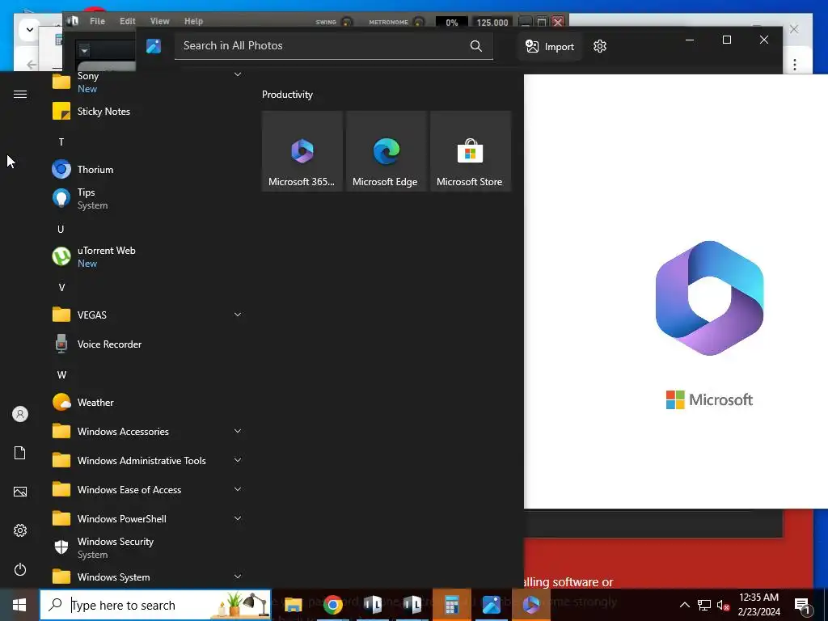Open the Weather app
This screenshot has width=828, height=621.
tap(147, 403)
